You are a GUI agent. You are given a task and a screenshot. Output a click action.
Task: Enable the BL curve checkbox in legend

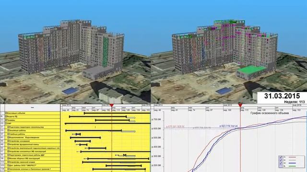click(x=281, y=166)
